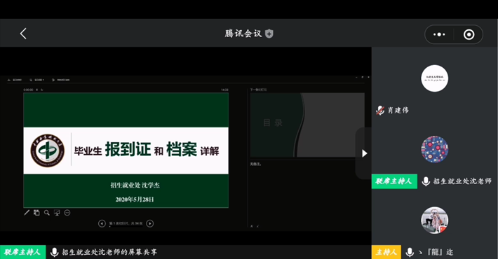Tap the circular close target button
The height and width of the screenshot is (259, 498).
coord(469,34)
